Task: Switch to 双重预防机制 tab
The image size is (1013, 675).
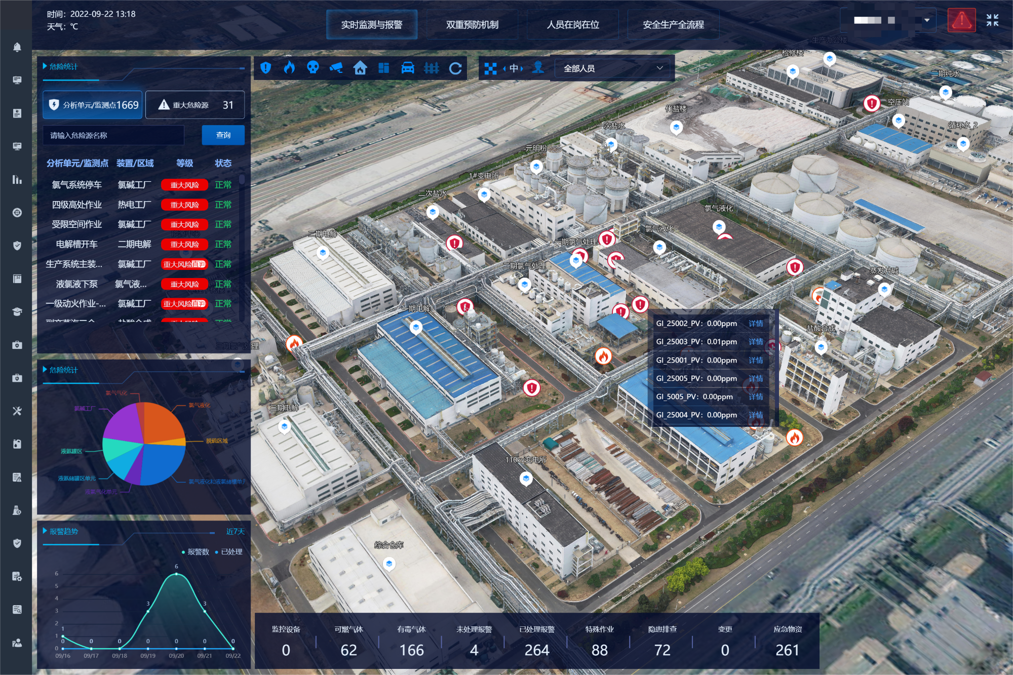Action: (472, 25)
